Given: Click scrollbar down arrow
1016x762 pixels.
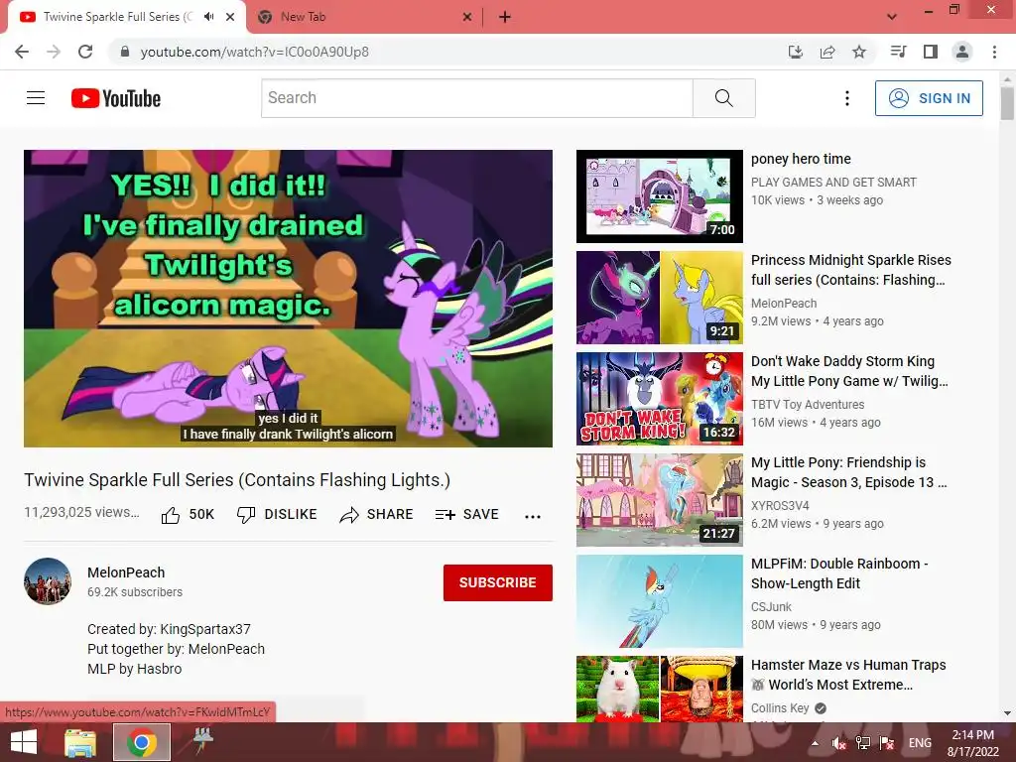Looking at the screenshot, I should [x=1007, y=713].
